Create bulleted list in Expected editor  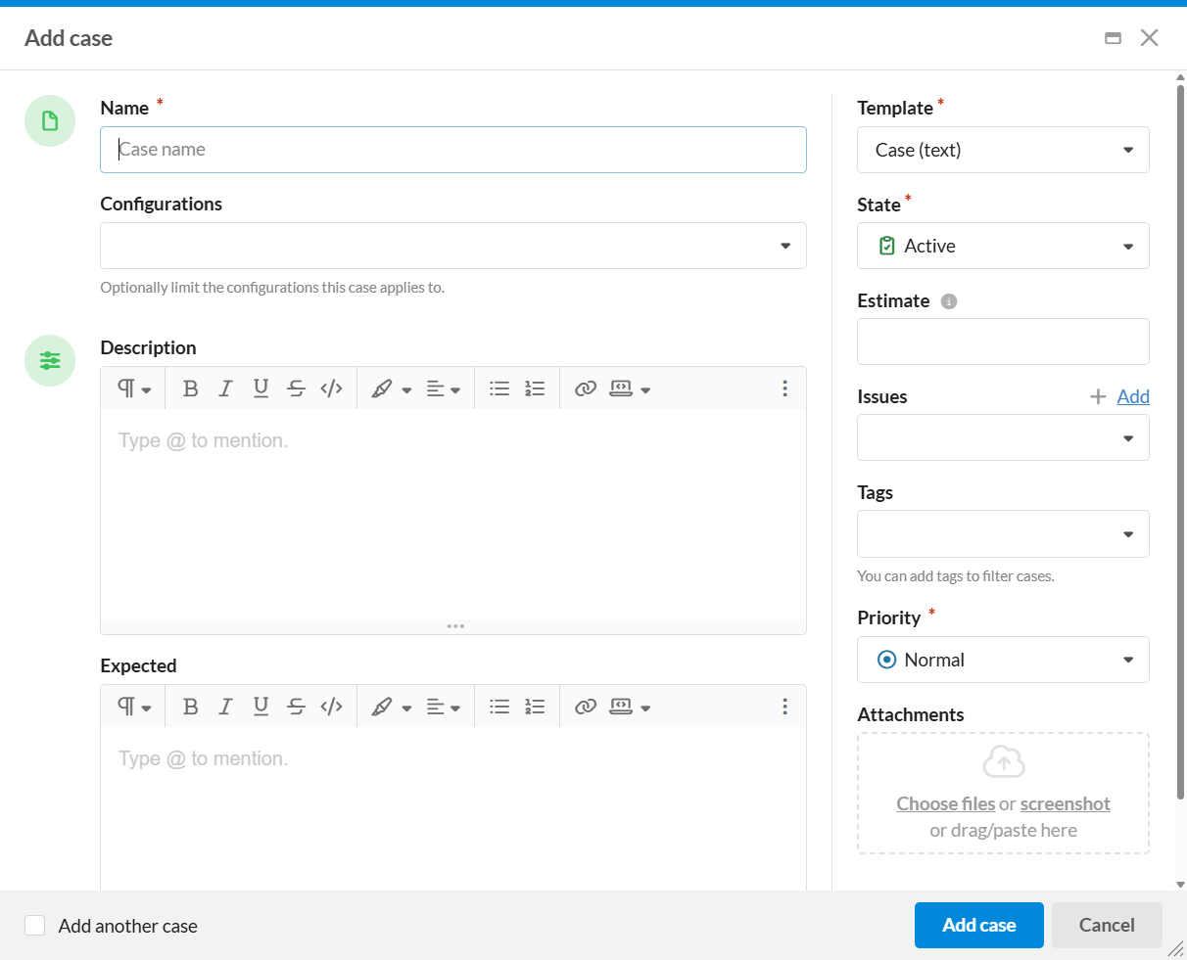tap(499, 707)
